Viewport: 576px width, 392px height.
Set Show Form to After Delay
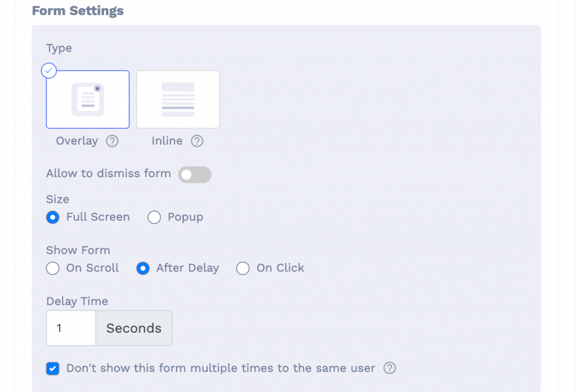click(142, 268)
